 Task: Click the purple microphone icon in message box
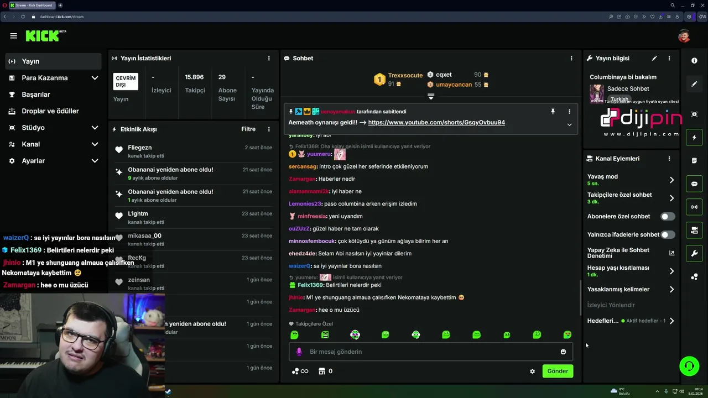point(299,352)
